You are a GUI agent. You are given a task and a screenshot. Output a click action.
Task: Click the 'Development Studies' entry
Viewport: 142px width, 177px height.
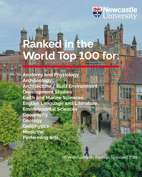pyautogui.click(x=48, y=92)
